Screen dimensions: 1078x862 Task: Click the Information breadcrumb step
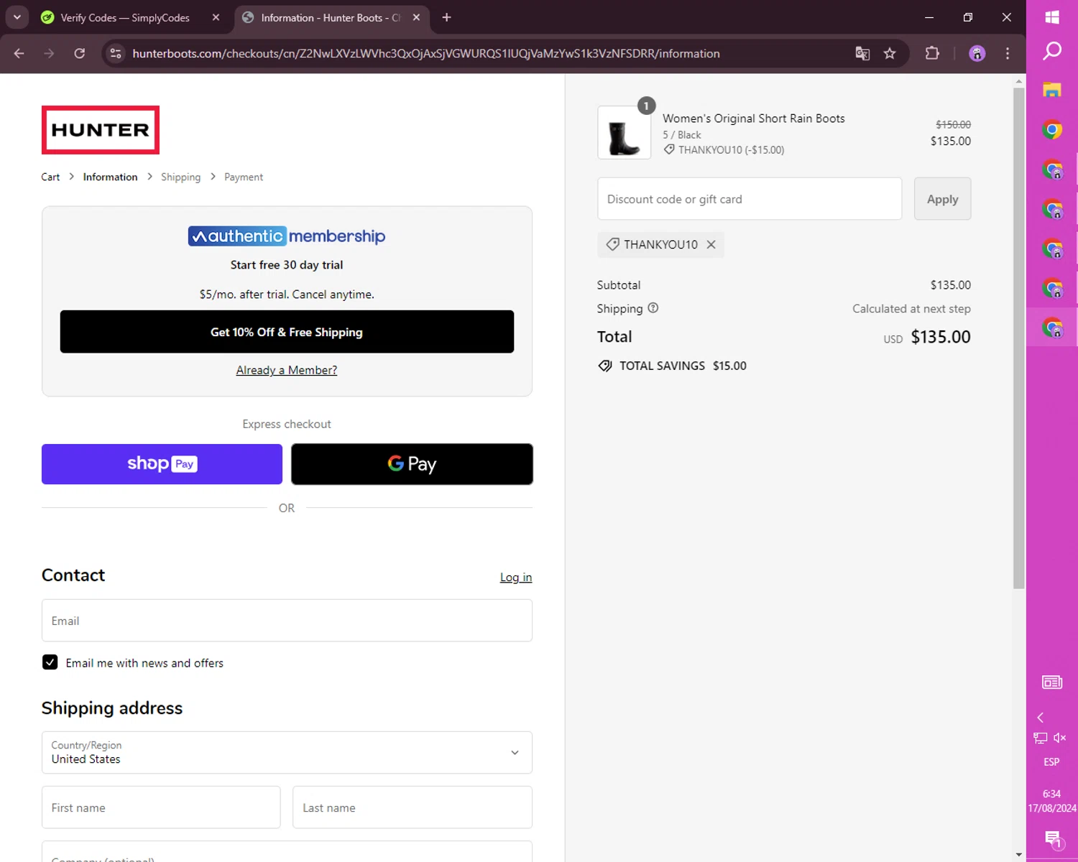pyautogui.click(x=110, y=177)
